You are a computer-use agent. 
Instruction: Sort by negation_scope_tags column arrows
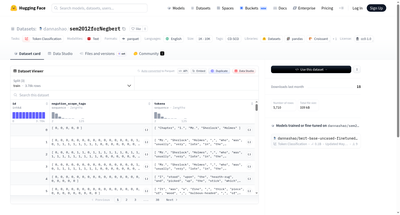pyautogui.click(x=149, y=104)
